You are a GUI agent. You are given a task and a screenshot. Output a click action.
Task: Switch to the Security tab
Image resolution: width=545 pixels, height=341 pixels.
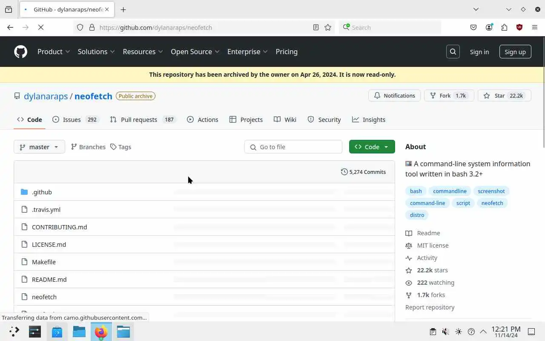tap(324, 119)
